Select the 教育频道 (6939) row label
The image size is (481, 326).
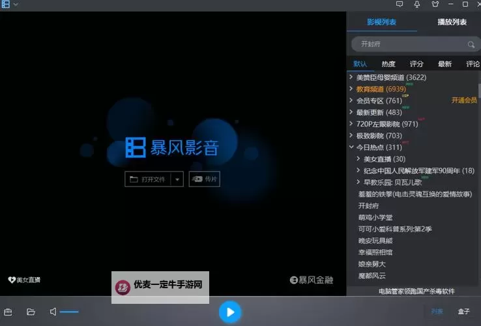click(381, 89)
